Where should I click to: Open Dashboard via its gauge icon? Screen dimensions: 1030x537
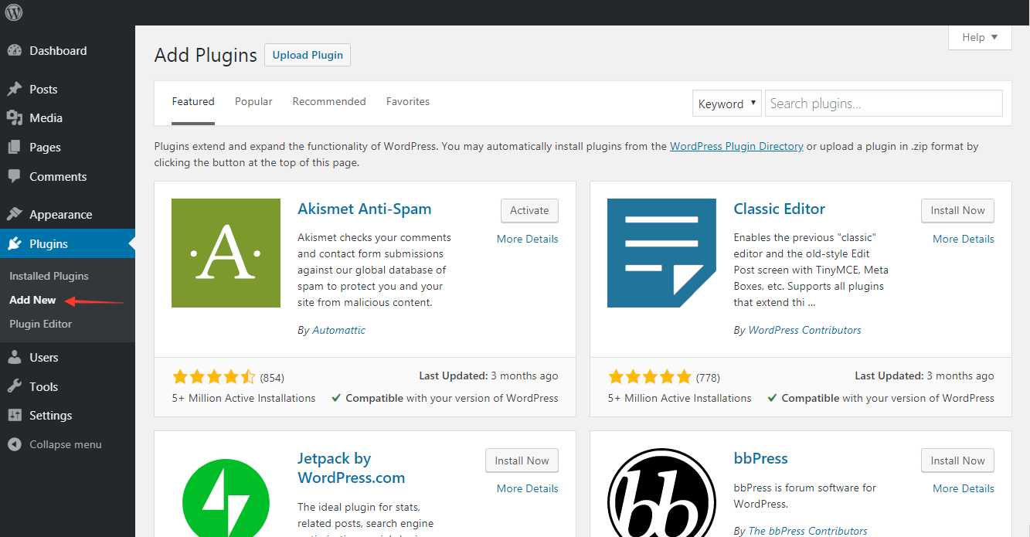[x=14, y=51]
